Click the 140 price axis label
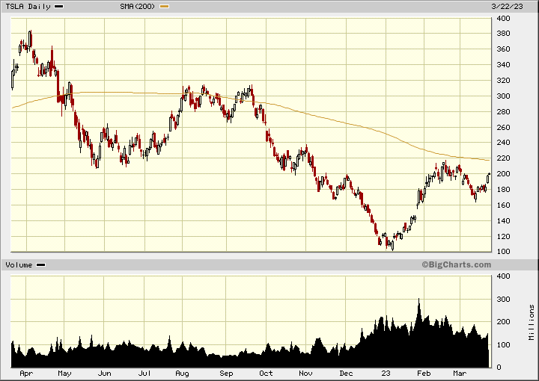539x381 pixels. point(503,221)
